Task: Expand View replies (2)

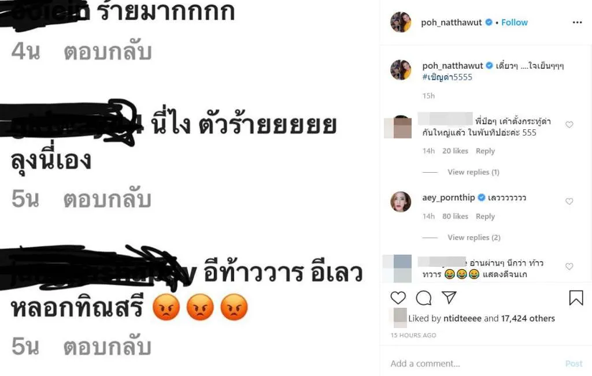Action: coord(474,237)
